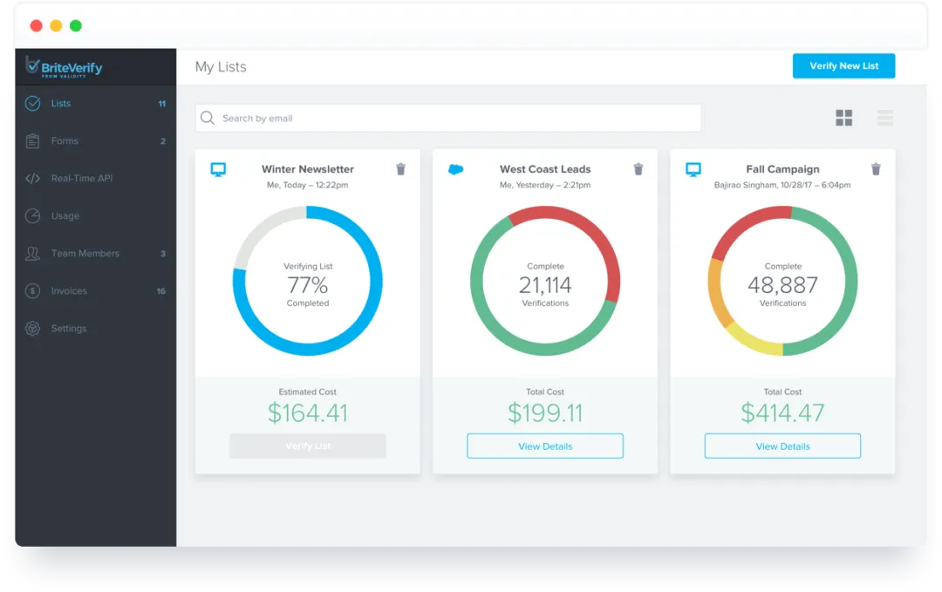Go to Forms in the sidebar
This screenshot has height=592, width=942.
point(65,141)
